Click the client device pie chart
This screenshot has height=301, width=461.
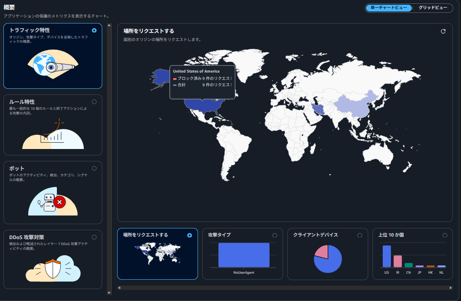click(x=328, y=259)
